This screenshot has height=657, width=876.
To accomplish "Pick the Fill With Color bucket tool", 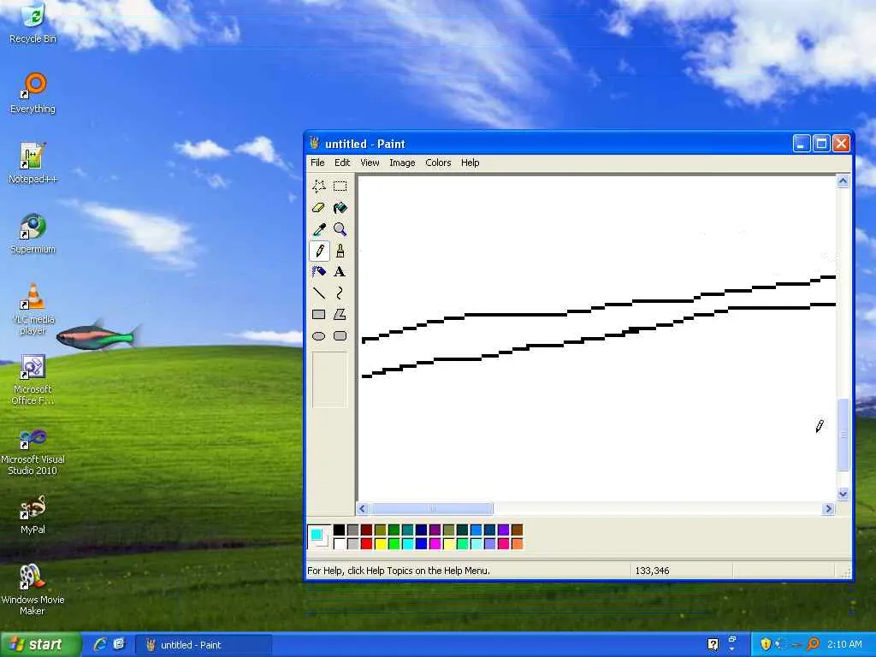I will coord(340,208).
